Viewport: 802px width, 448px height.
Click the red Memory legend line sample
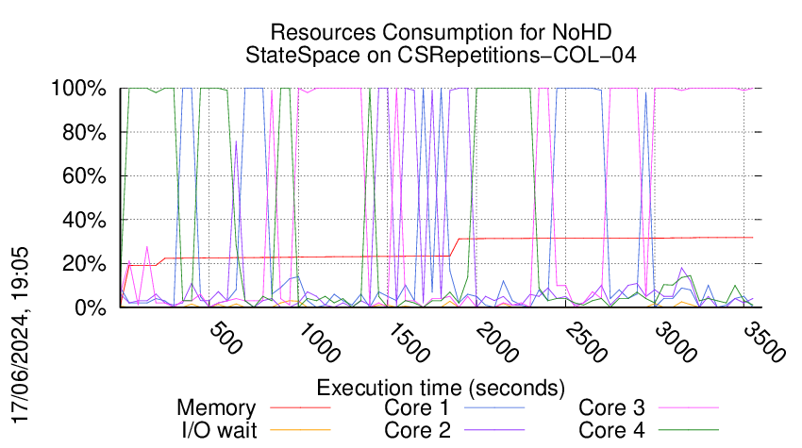(300, 408)
